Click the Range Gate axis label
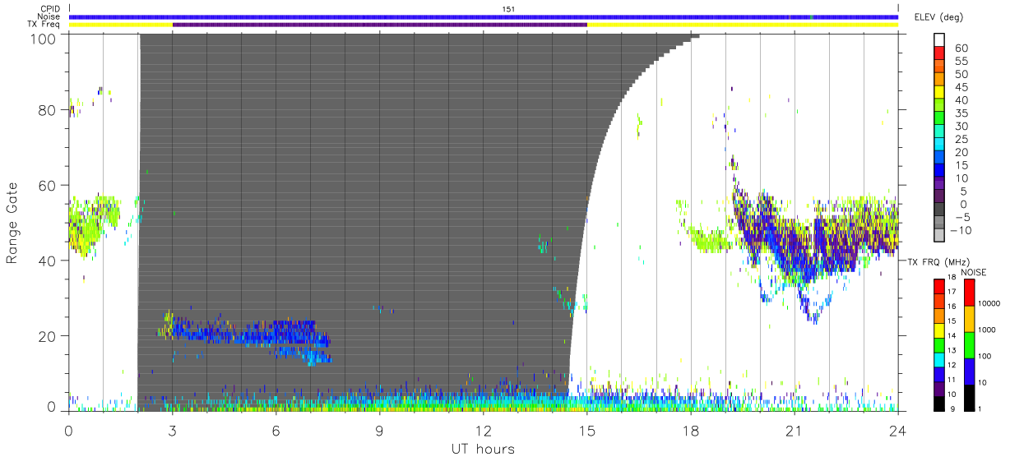1010x466 pixels. coord(13,224)
